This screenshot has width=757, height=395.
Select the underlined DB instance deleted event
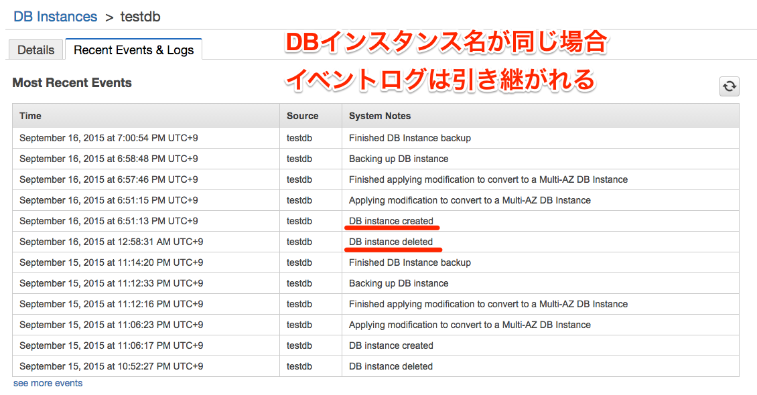(392, 241)
